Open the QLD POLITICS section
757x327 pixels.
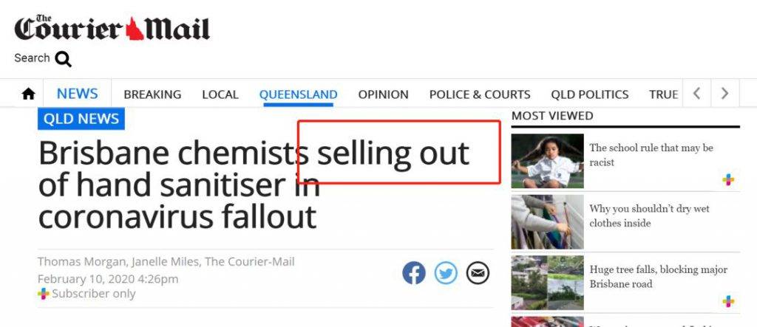(590, 94)
